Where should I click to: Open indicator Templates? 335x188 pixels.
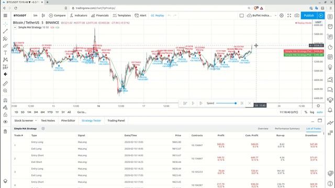click(x=122, y=16)
